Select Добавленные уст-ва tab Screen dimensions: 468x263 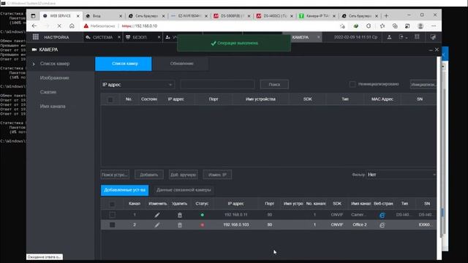click(124, 190)
